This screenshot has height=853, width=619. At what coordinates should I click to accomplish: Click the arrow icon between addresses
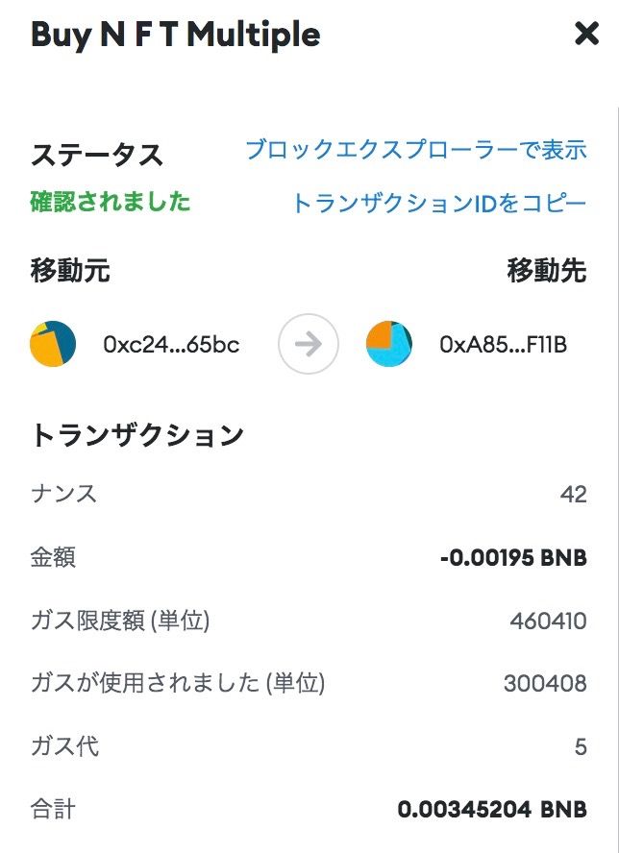(309, 344)
